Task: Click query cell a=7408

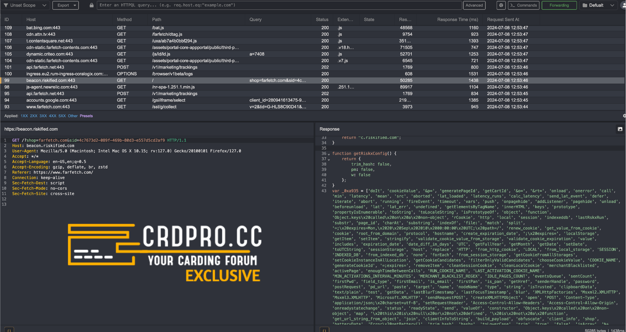Action: pos(257,54)
